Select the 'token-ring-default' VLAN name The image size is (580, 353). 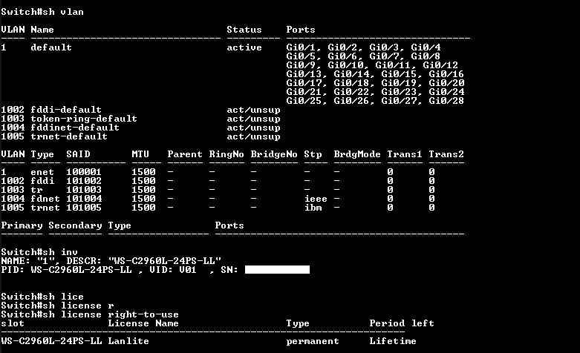[84, 119]
